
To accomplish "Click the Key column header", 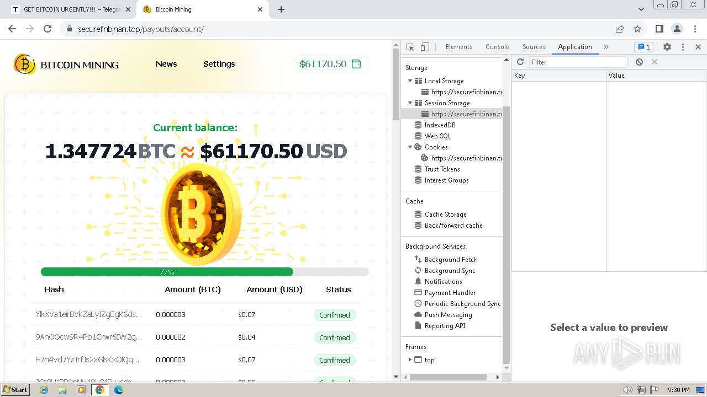I will [x=559, y=76].
